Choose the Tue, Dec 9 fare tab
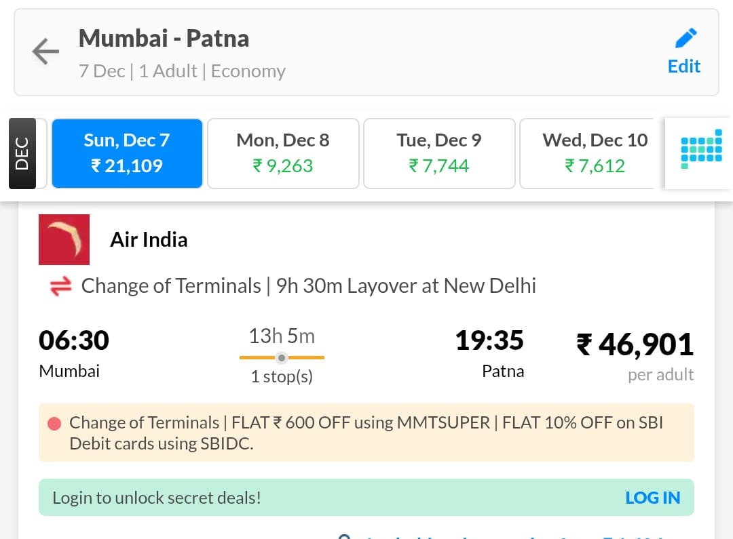The image size is (733, 539). click(x=439, y=153)
